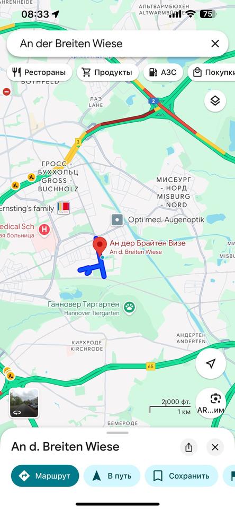Open the Street View thumbnail
This screenshot has width=235, height=510.
tap(24, 403)
